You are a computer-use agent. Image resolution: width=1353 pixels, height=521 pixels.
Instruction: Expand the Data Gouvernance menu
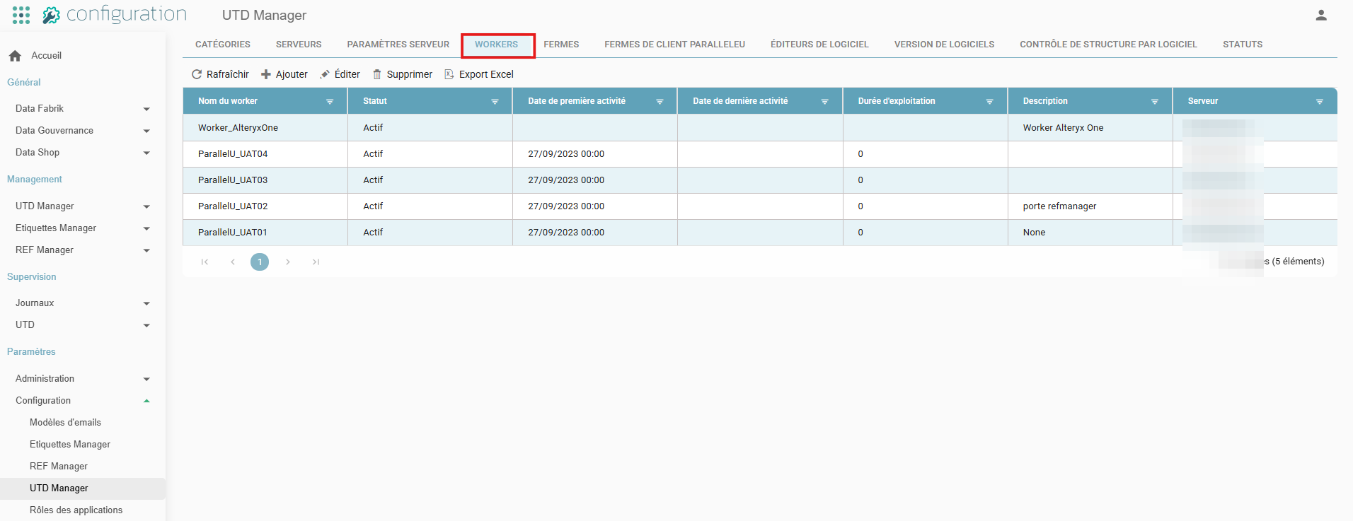(146, 131)
